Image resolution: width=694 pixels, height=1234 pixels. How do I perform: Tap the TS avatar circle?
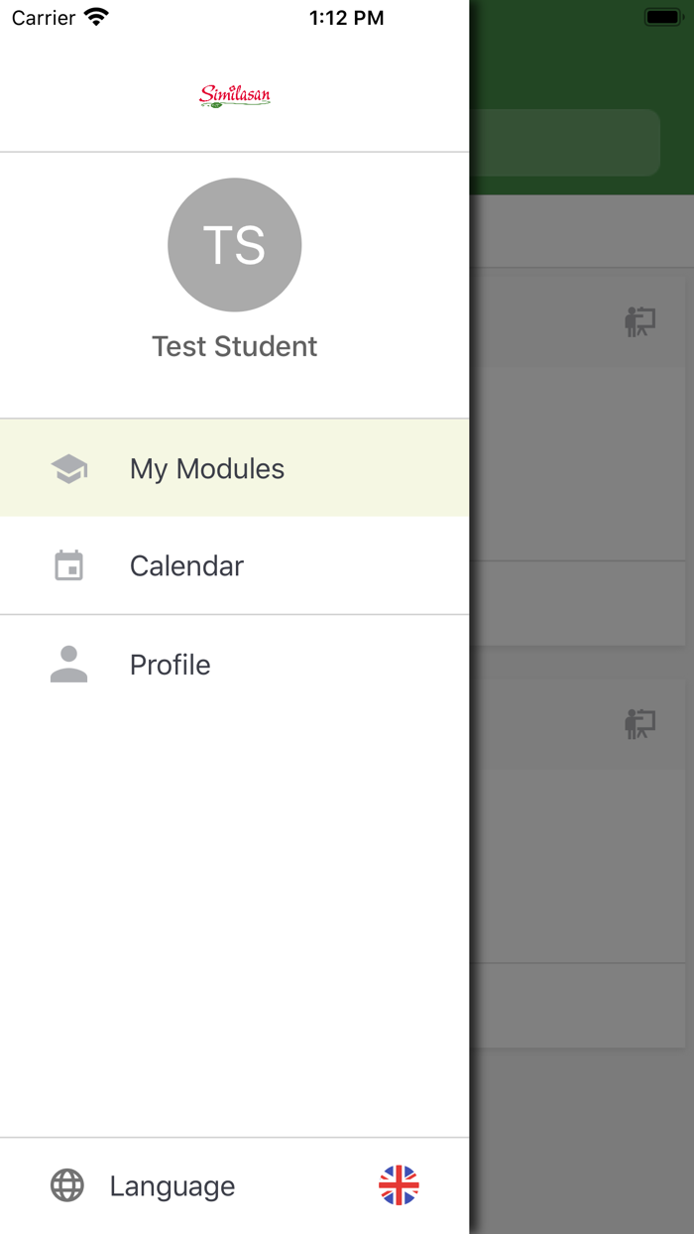point(235,245)
